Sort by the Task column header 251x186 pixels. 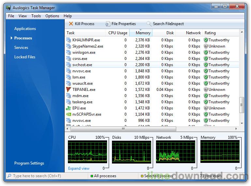[x=85, y=33]
